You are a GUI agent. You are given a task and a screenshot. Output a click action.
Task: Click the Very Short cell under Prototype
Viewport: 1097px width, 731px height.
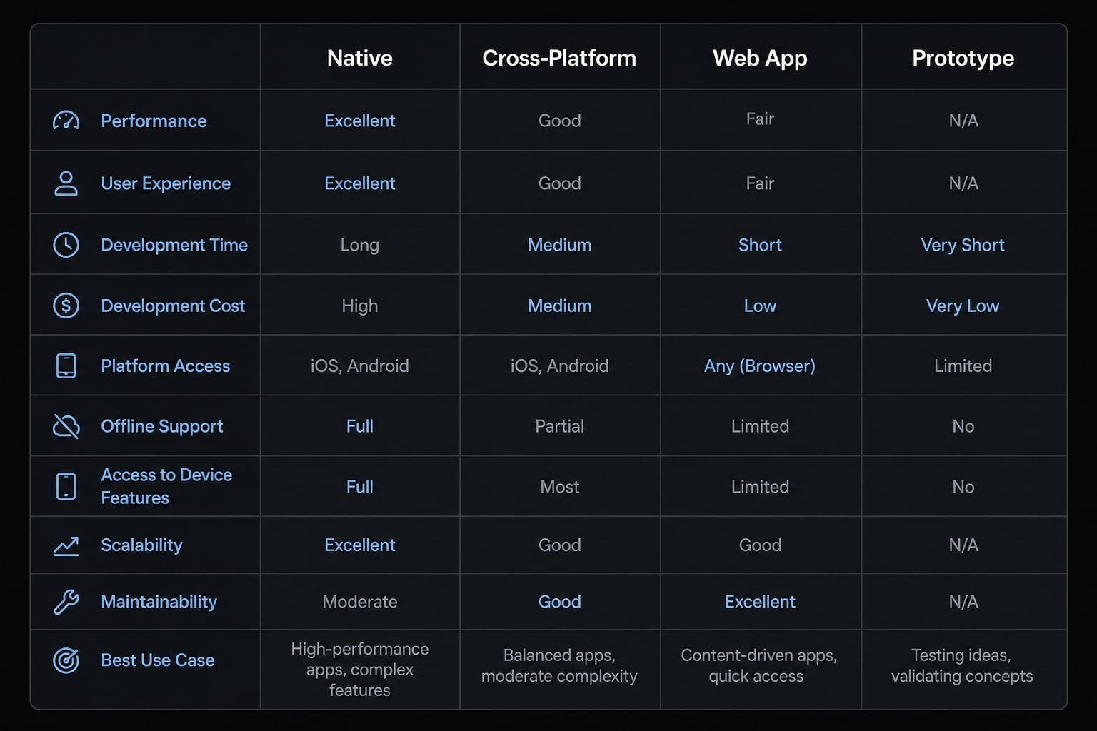(x=963, y=245)
